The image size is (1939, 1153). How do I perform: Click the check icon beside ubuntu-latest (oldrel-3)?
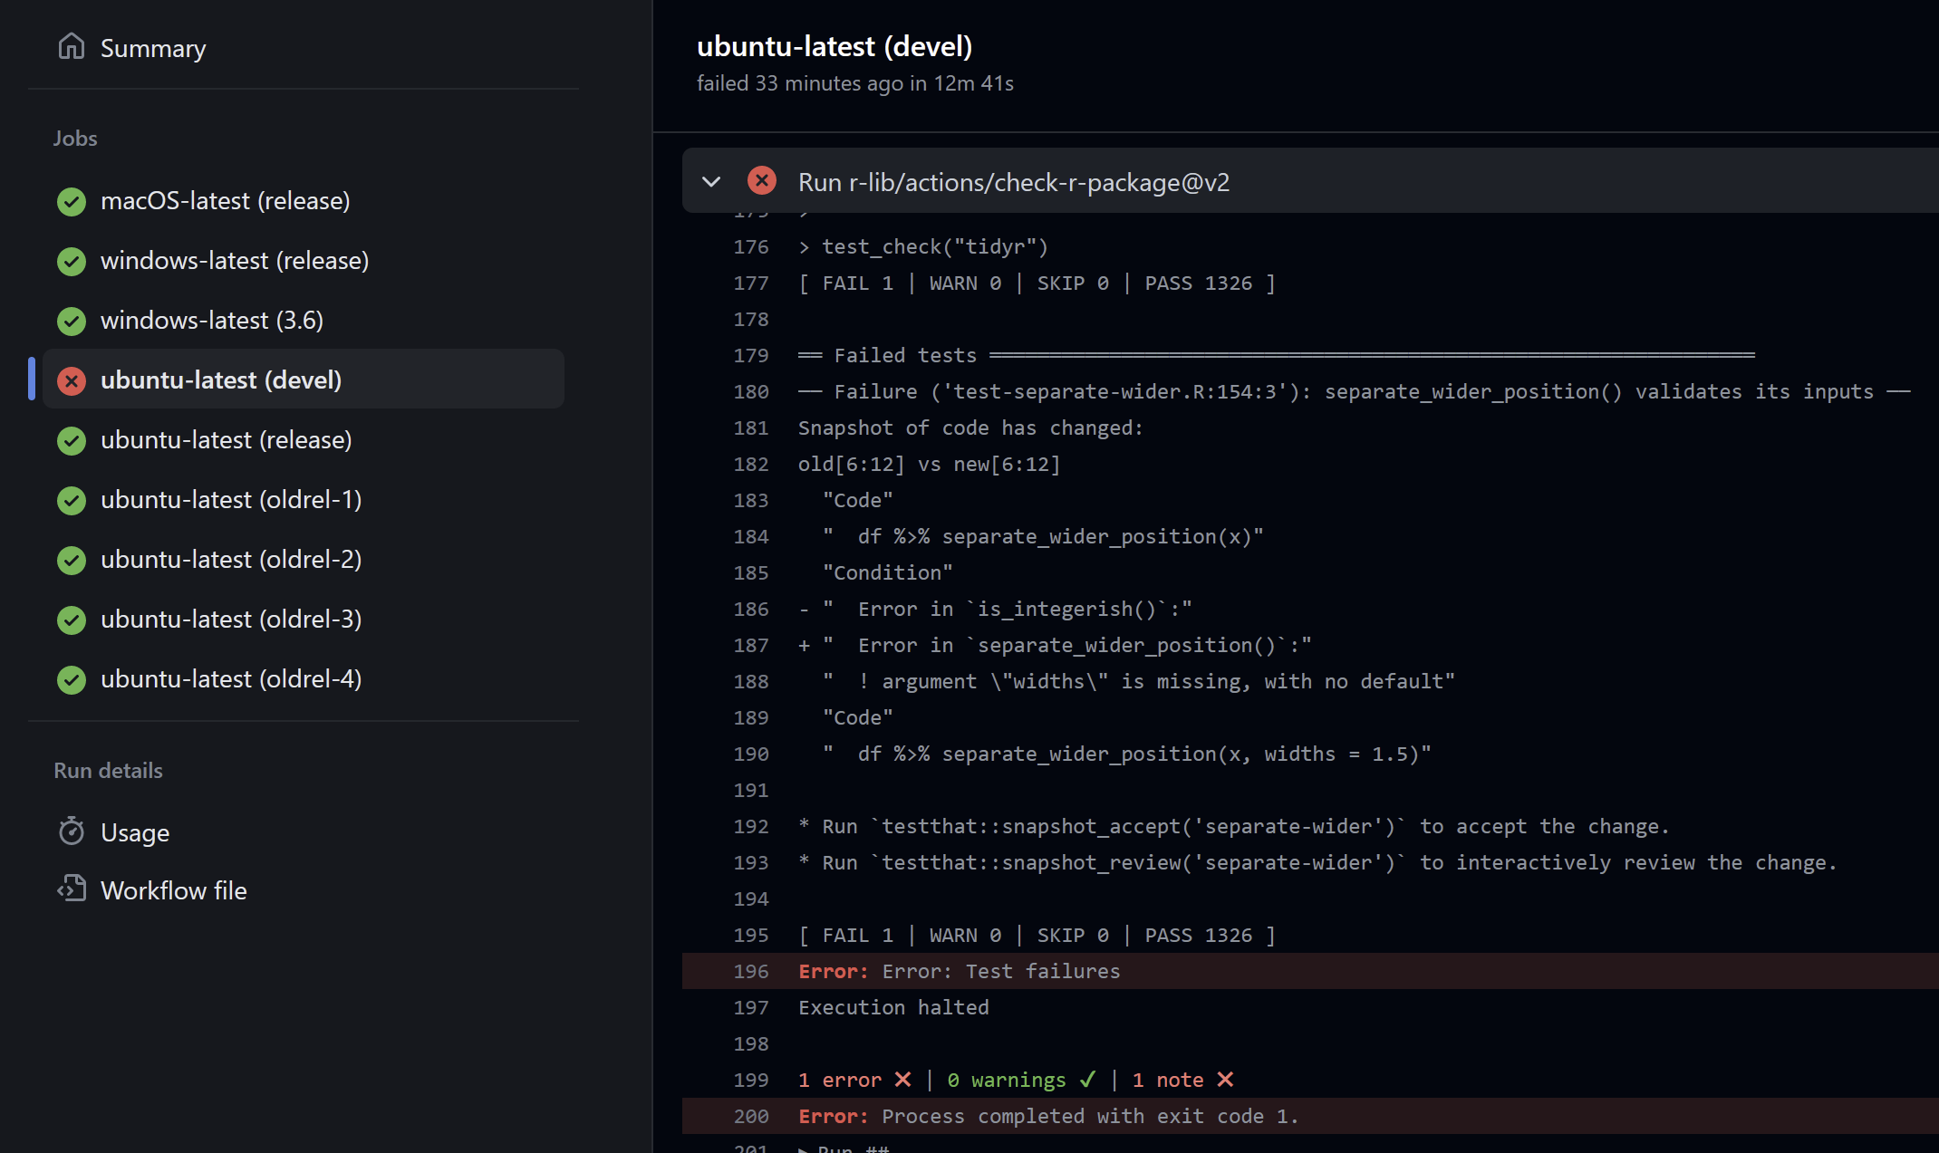(72, 620)
